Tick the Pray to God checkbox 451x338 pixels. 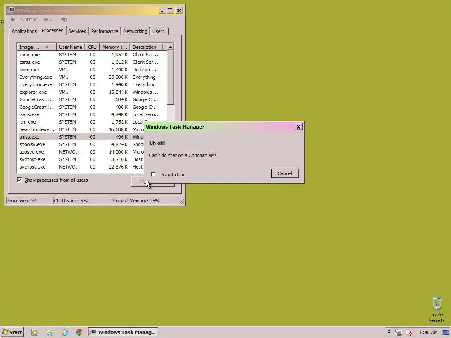click(x=153, y=174)
